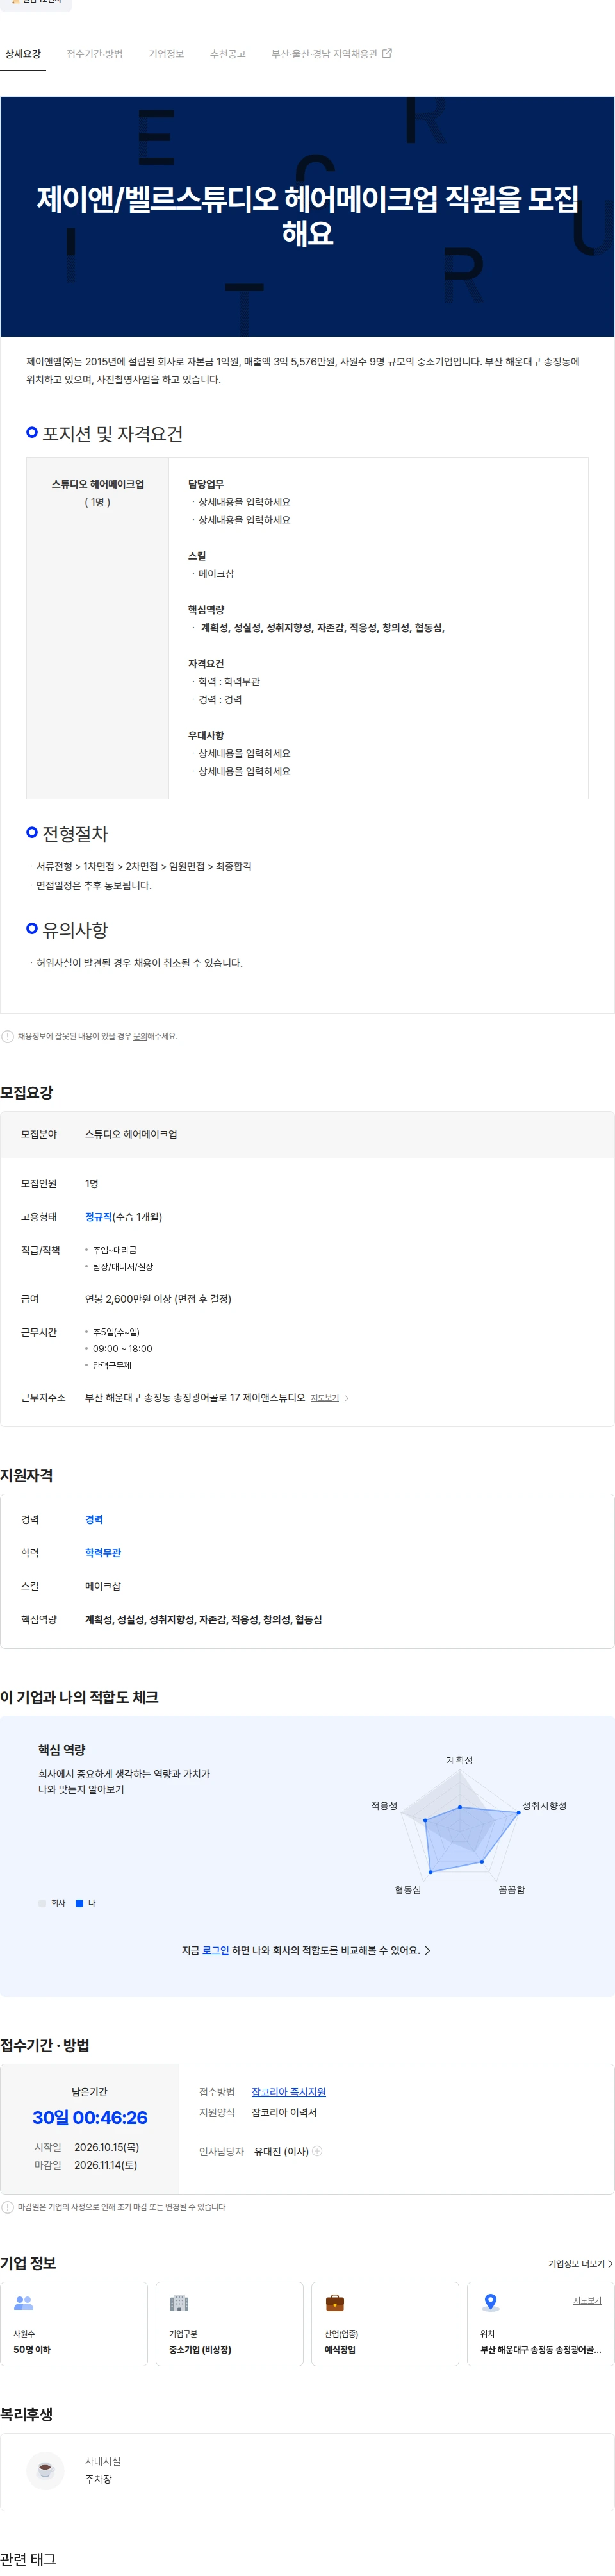The width and height of the screenshot is (615, 2576).
Task: Click the 학력무관 value
Action: click(103, 1552)
